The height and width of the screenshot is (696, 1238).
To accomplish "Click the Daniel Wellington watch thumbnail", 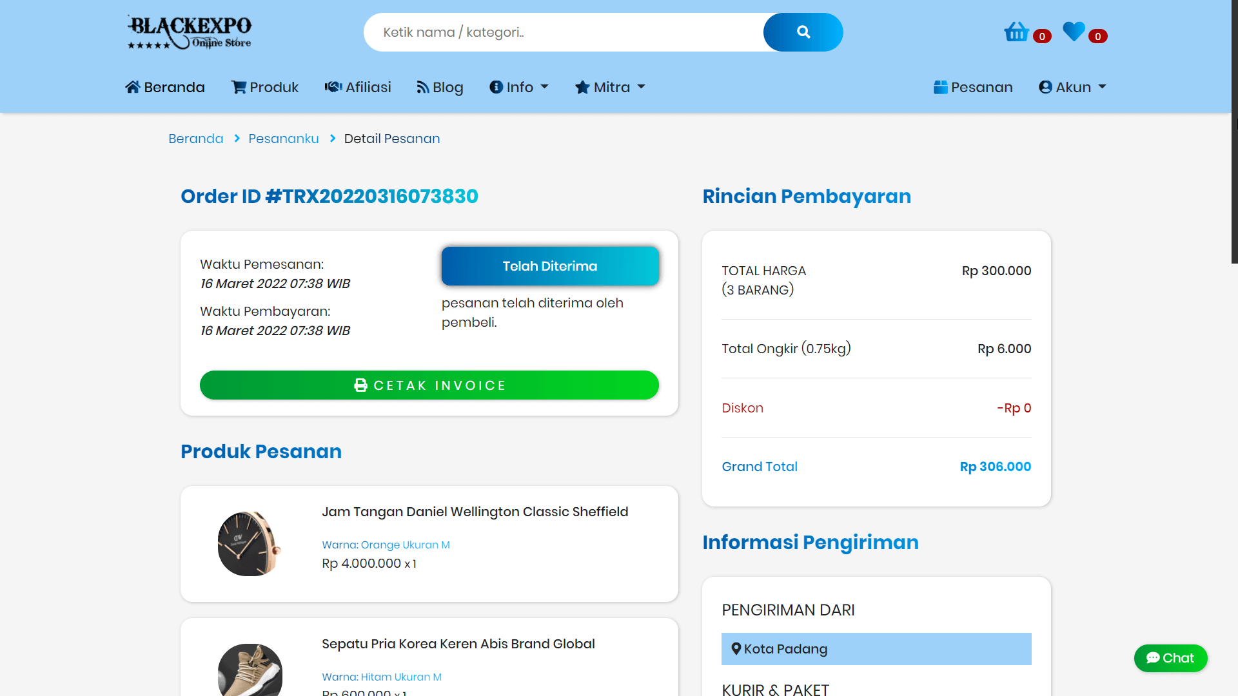I will click(x=250, y=543).
